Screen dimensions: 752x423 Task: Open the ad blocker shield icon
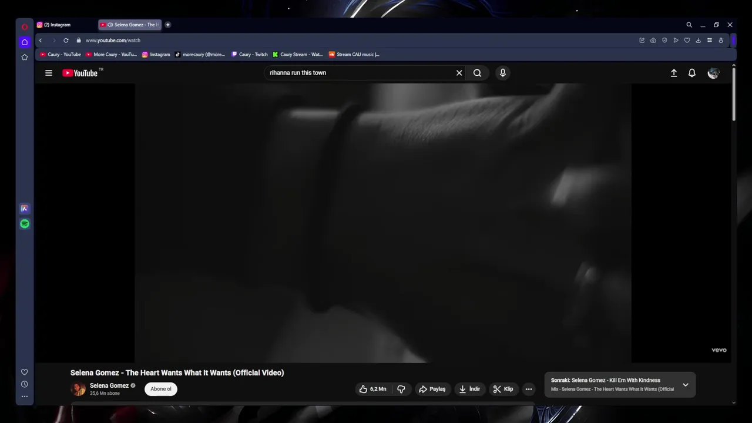(x=664, y=41)
